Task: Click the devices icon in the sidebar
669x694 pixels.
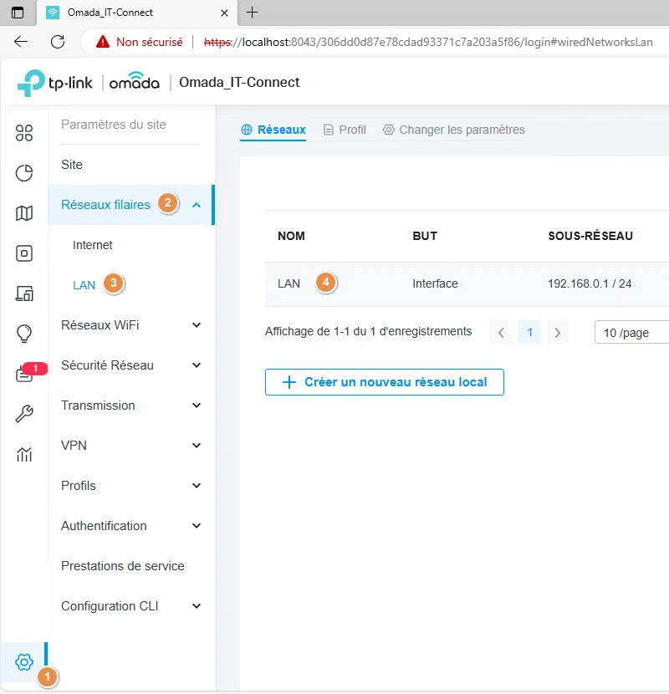Action: (24, 253)
